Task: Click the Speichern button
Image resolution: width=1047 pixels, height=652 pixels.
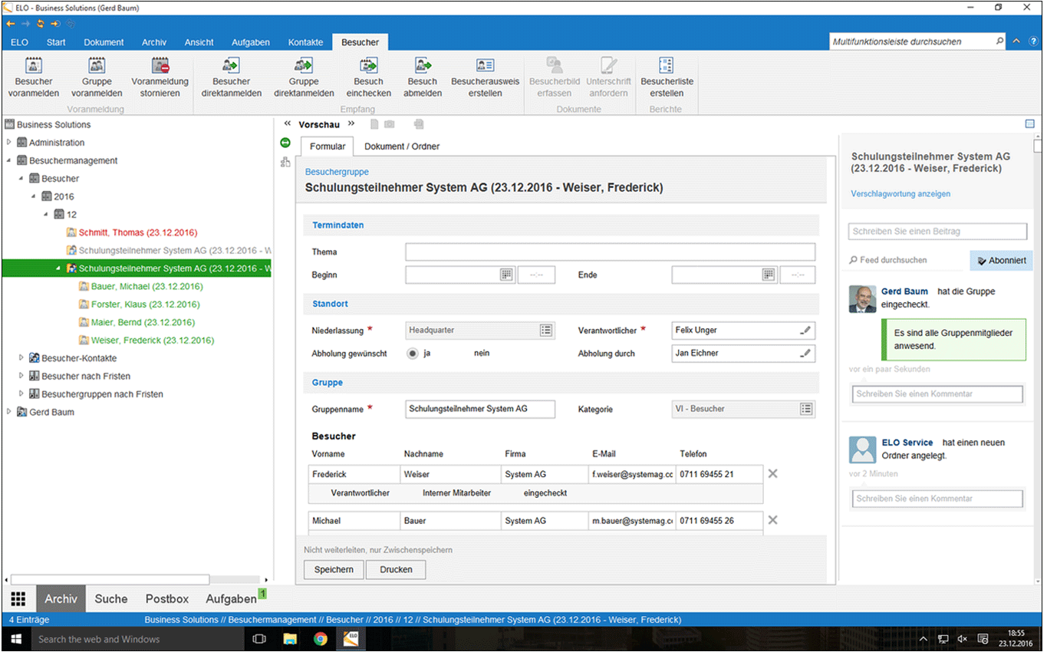Action: tap(334, 570)
